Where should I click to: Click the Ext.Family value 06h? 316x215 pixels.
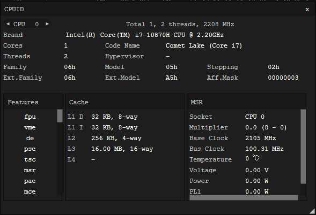coord(70,78)
